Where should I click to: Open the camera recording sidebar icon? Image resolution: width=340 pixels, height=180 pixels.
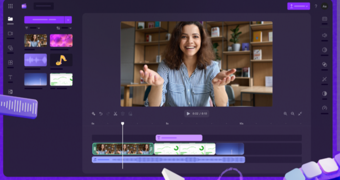[x=10, y=33]
